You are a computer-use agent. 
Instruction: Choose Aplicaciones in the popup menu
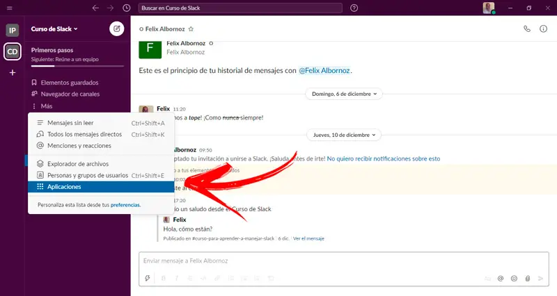tap(101, 187)
